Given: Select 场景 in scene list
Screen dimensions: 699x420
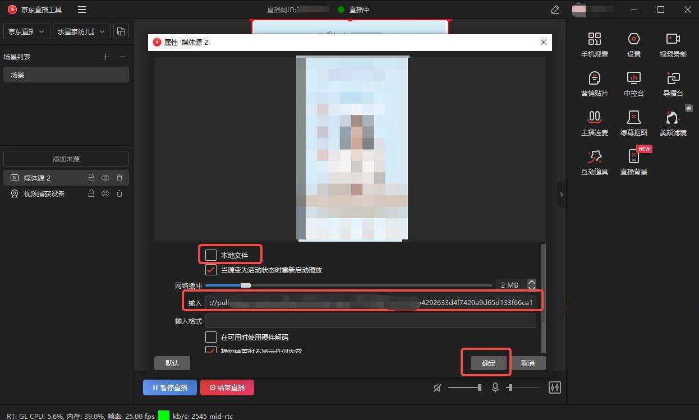Looking at the screenshot, I should pyautogui.click(x=66, y=75).
